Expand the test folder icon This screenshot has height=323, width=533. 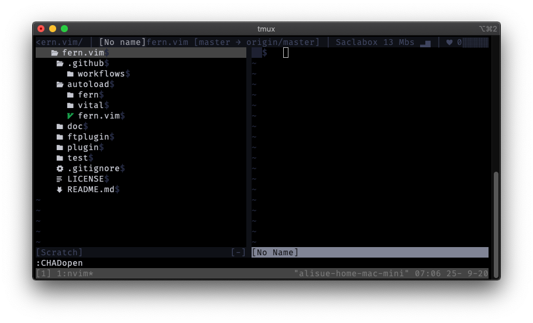(60, 158)
